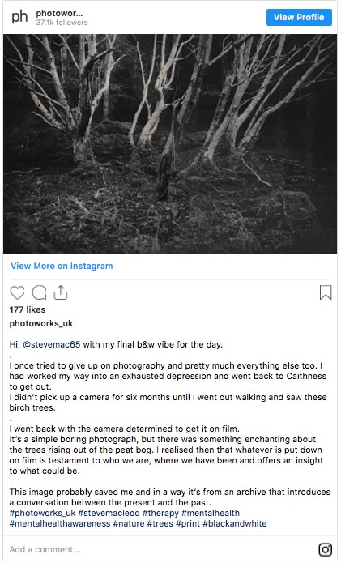Open comments via the speech bubble icon
This screenshot has width=341, height=563.
[x=39, y=293]
